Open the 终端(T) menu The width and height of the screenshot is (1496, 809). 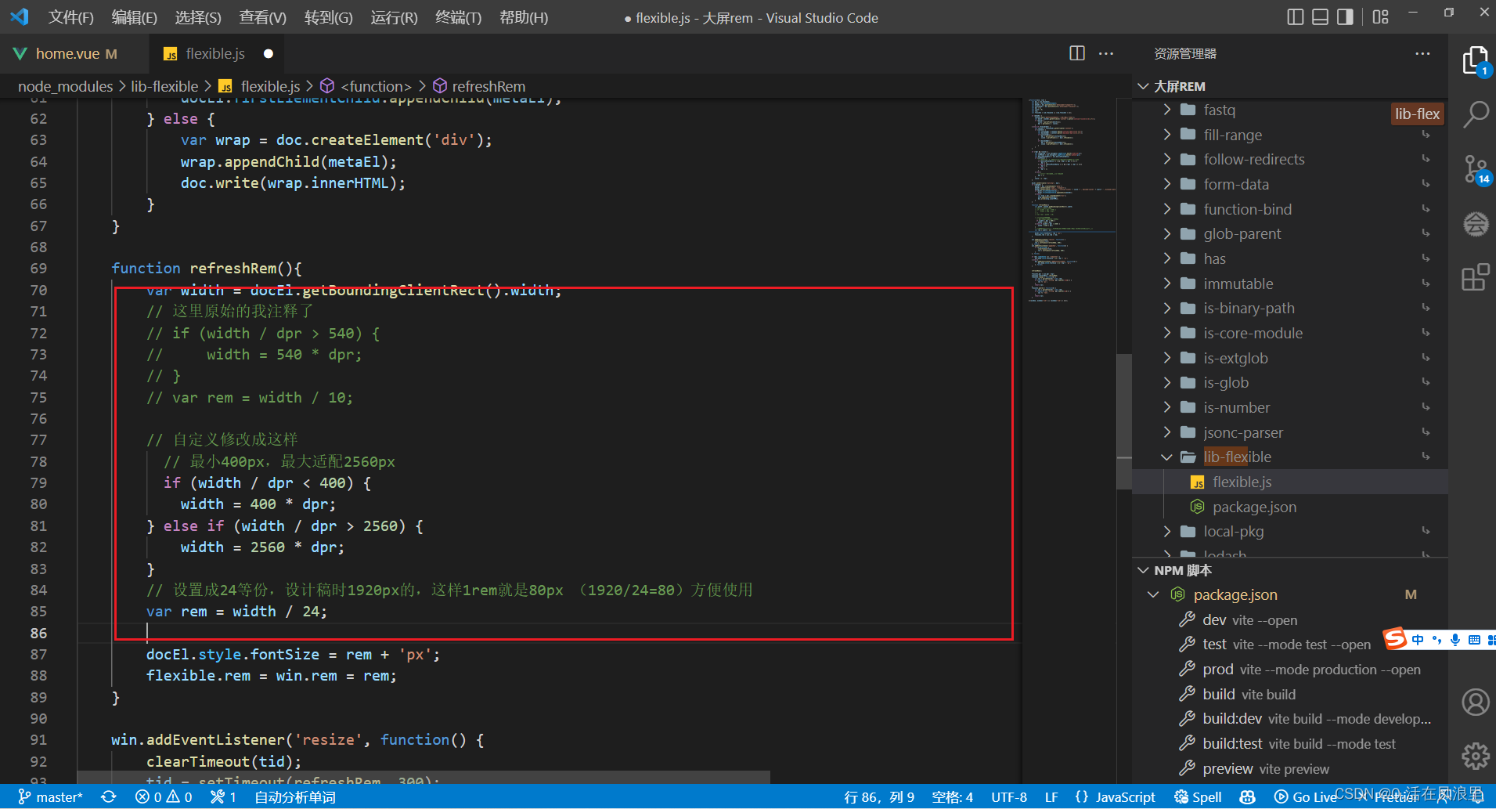tap(458, 17)
